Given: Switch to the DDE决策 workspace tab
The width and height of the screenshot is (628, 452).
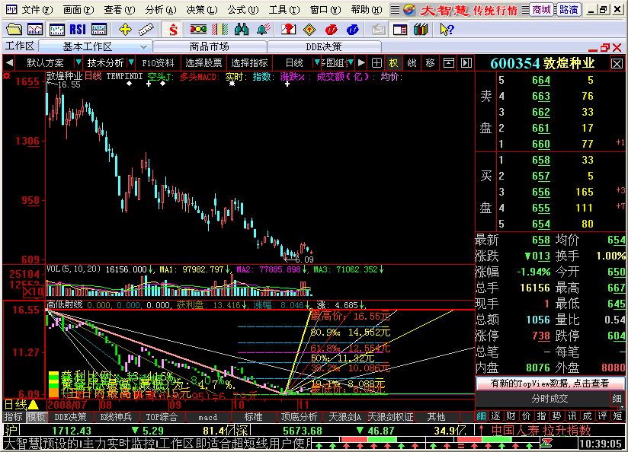Looking at the screenshot, I should click(324, 47).
